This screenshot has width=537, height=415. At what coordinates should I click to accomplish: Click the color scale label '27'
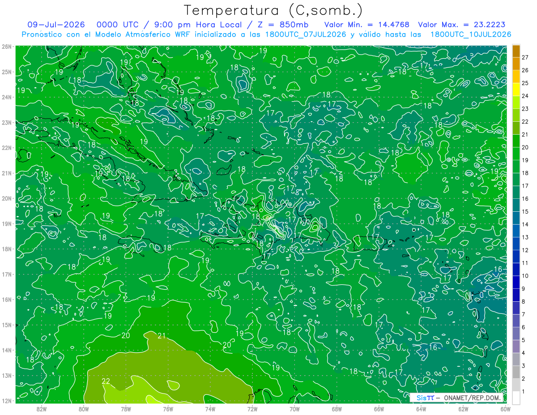525,57
